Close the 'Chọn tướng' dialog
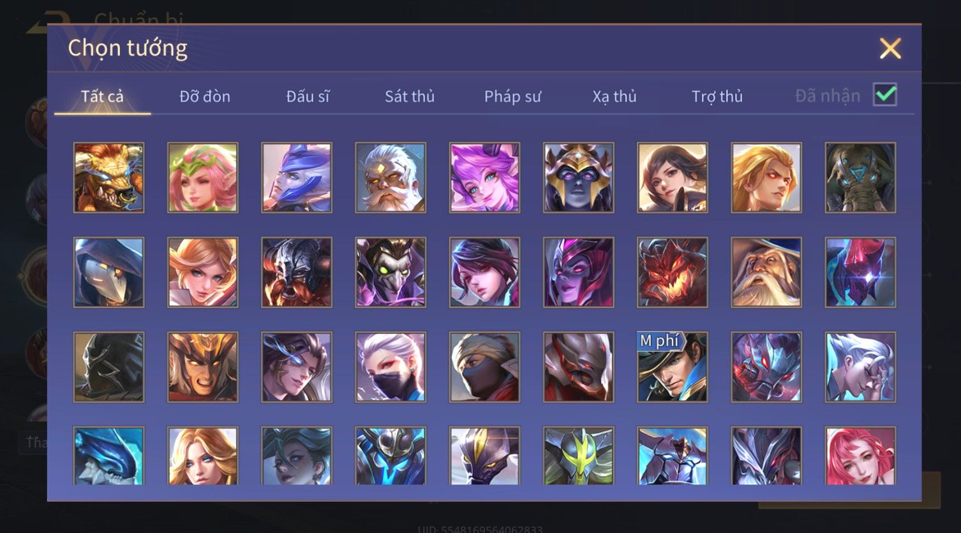 [890, 48]
